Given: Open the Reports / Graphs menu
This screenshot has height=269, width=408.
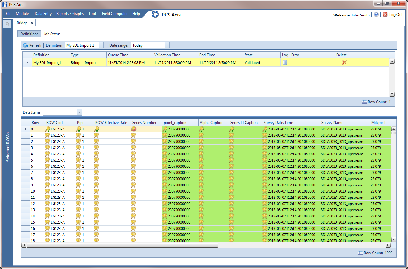Looking at the screenshot, I should 70,14.
